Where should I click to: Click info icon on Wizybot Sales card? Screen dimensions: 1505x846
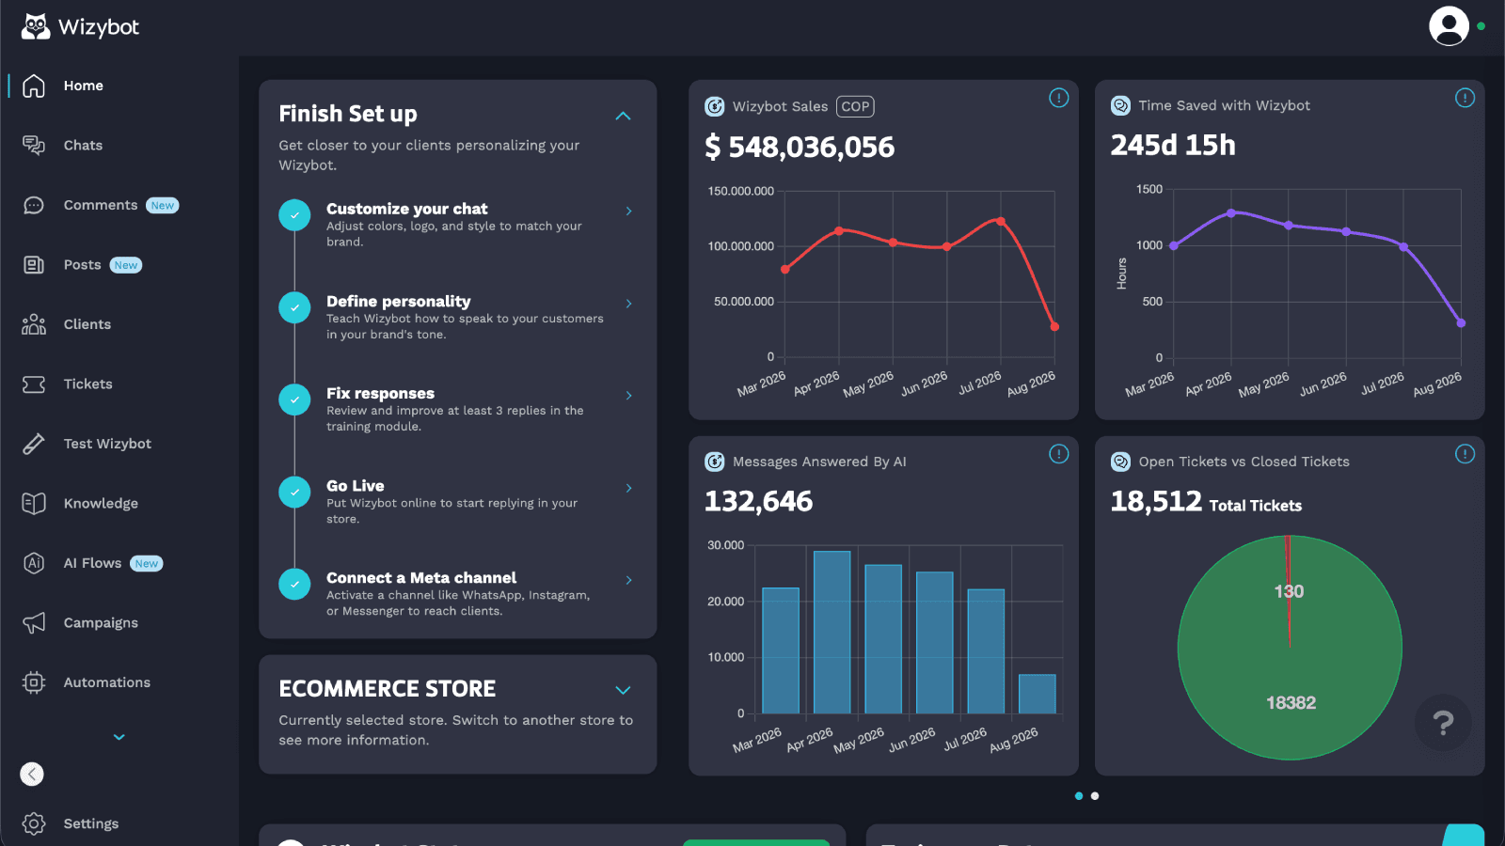1059,98
